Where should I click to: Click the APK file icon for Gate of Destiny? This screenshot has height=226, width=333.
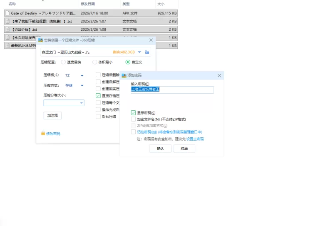point(7,13)
